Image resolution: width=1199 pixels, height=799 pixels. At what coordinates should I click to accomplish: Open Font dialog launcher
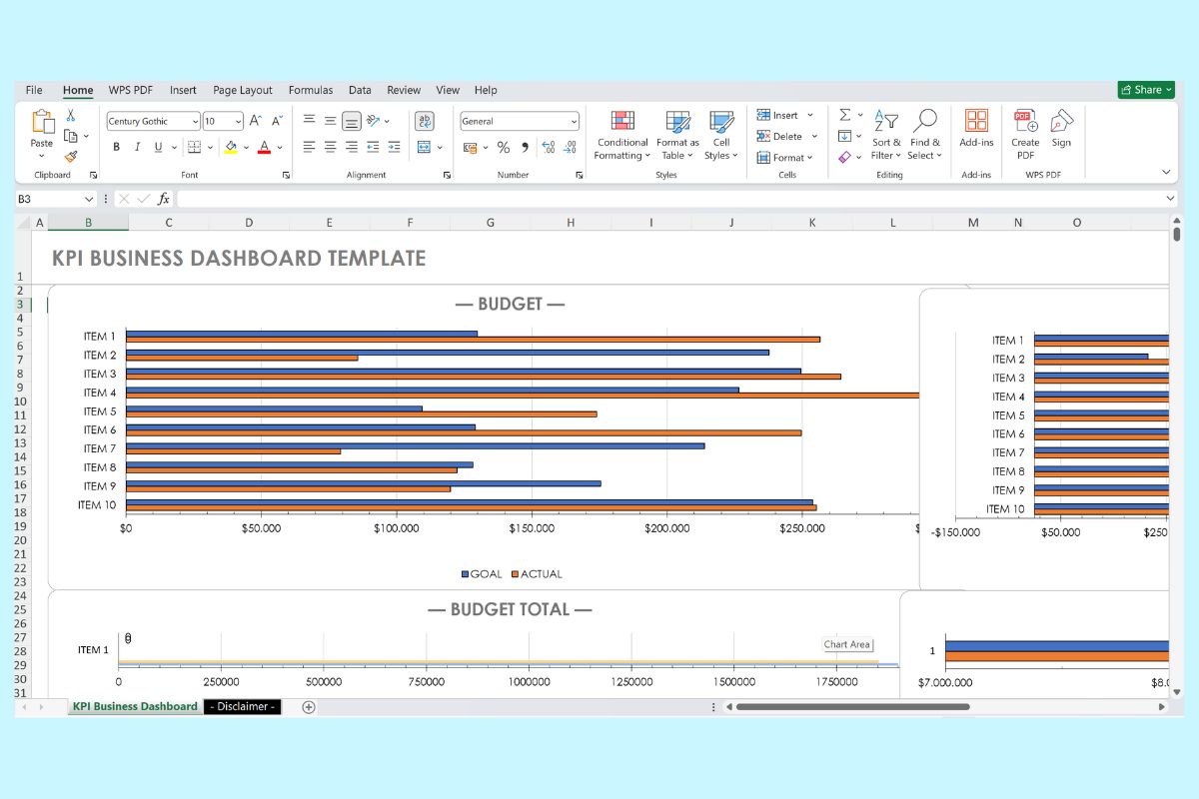286,175
